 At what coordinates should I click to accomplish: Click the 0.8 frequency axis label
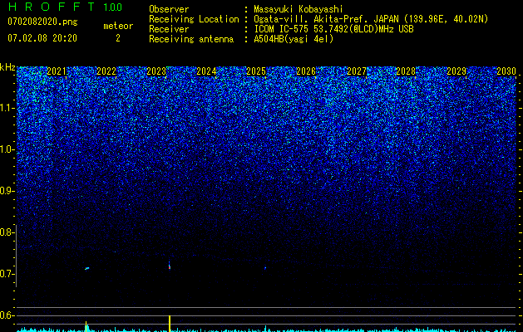[7, 232]
